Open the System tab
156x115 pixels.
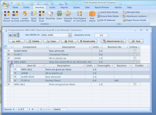76,7
